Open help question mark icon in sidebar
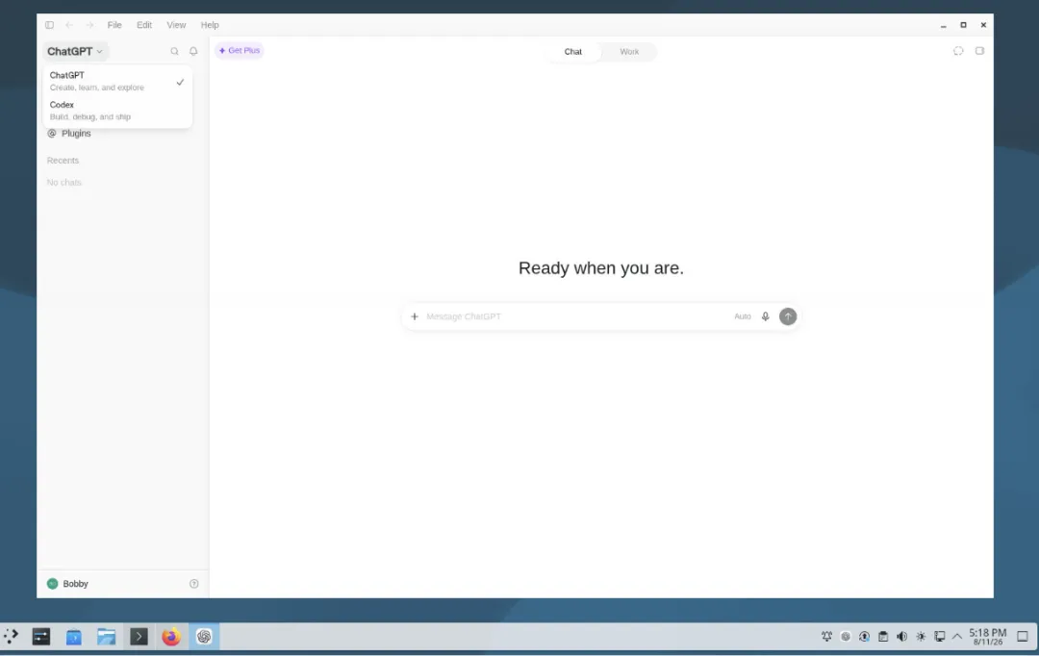The height and width of the screenshot is (656, 1039). coord(194,584)
